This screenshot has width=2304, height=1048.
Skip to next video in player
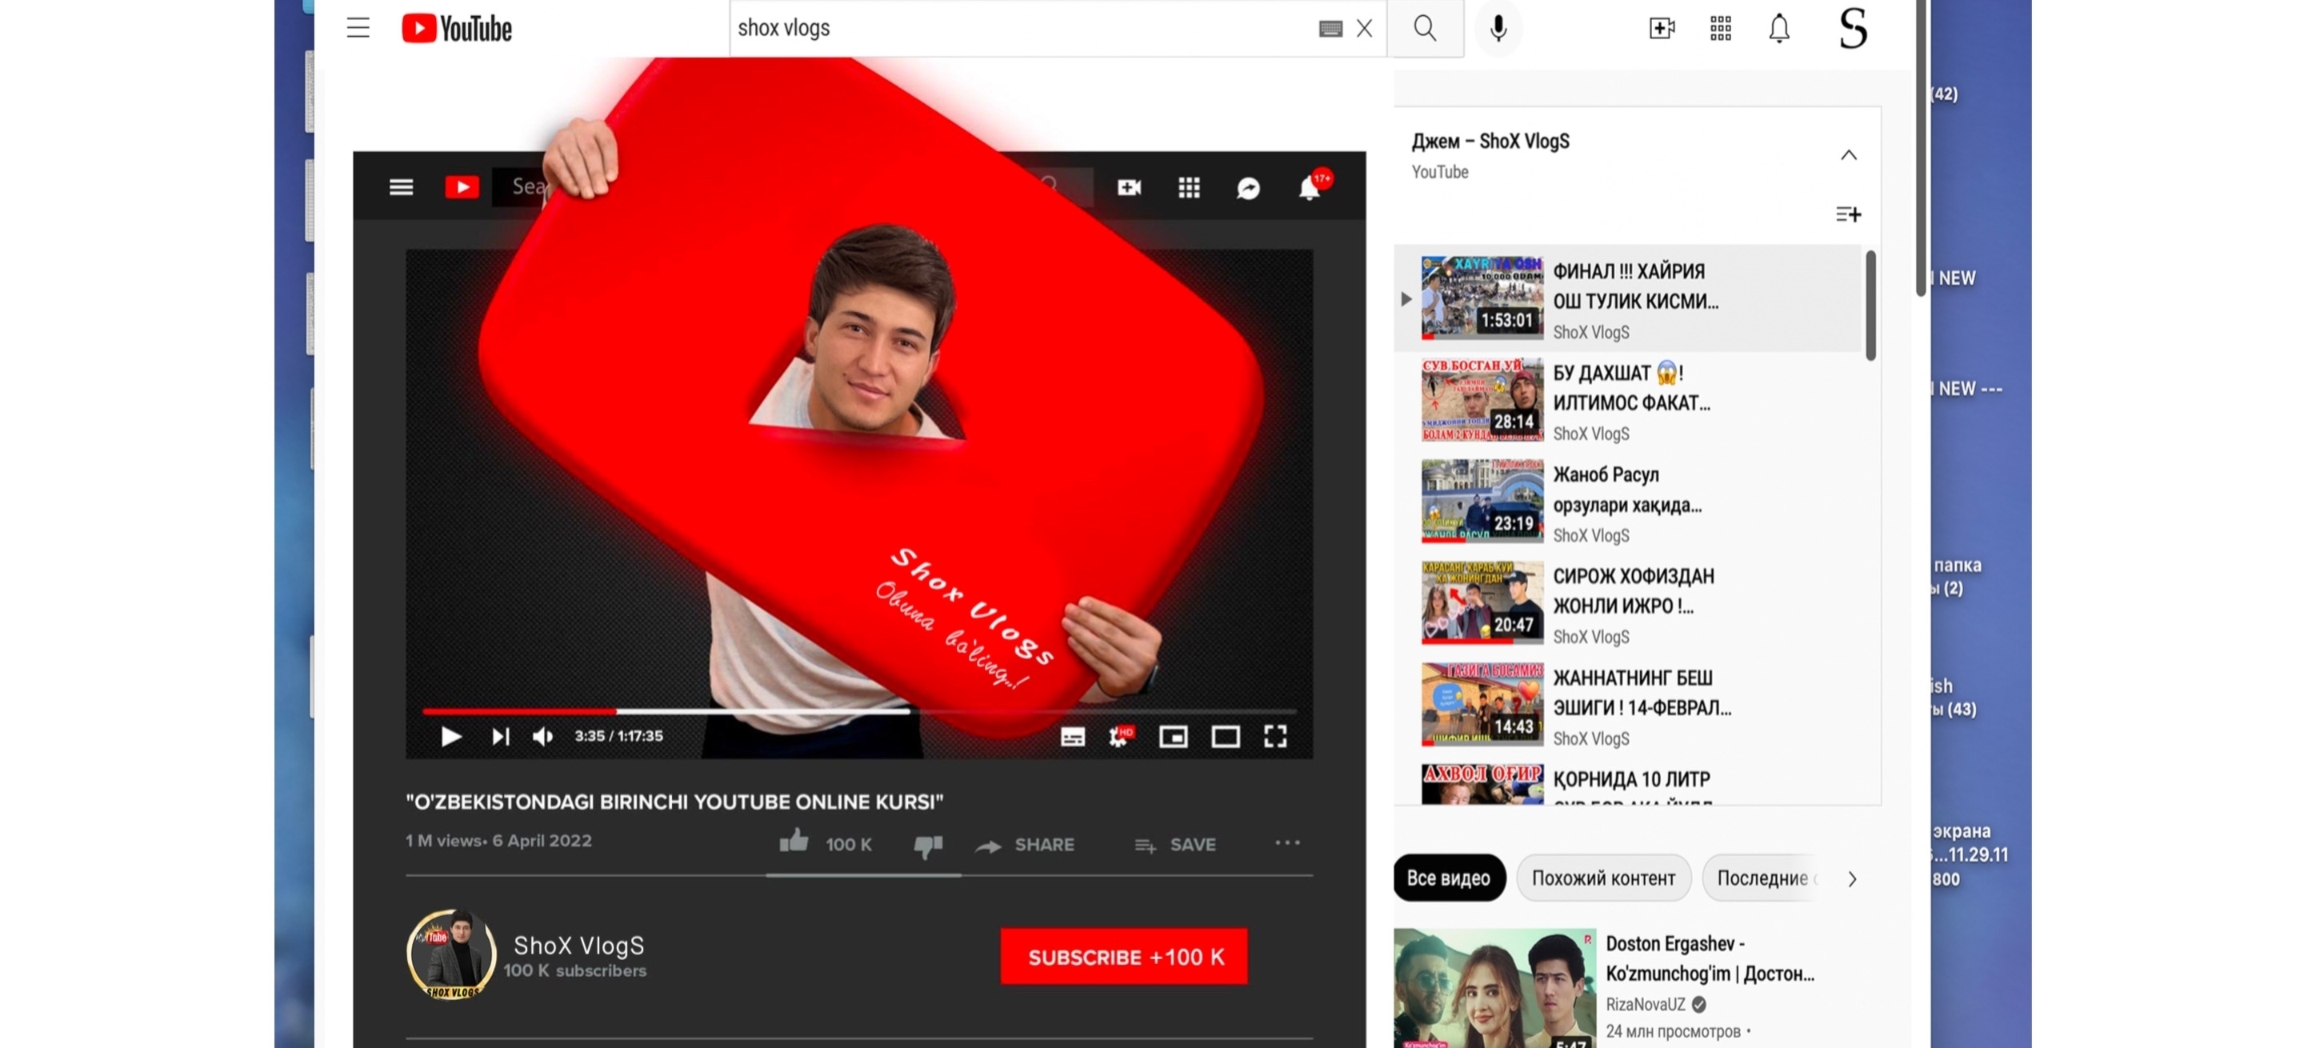pyautogui.click(x=500, y=737)
